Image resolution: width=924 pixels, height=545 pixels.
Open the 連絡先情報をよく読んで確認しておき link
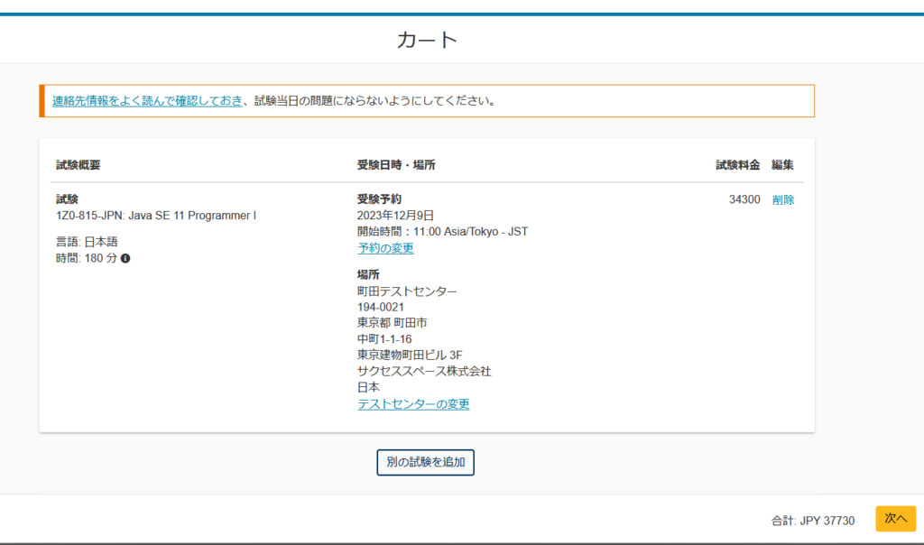[147, 101]
